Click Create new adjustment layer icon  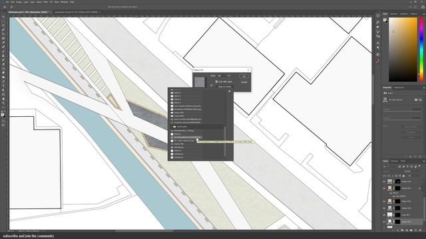tap(407, 230)
